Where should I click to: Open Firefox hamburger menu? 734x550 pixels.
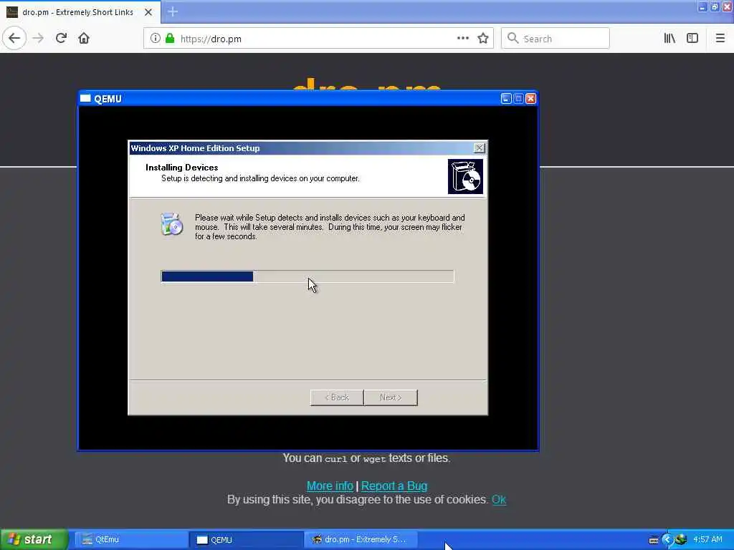pyautogui.click(x=720, y=39)
